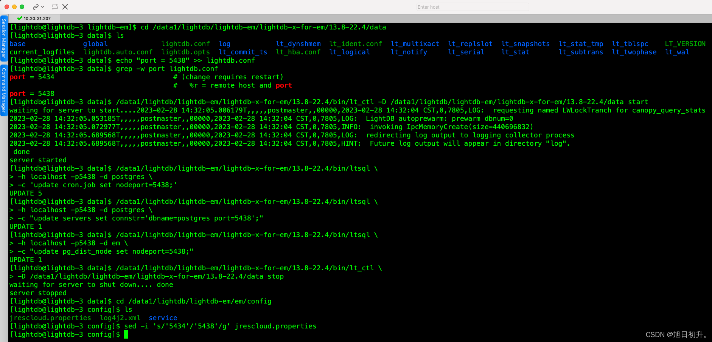Click 'lt_snapshots' directory name
712x342 pixels.
[x=525, y=44]
